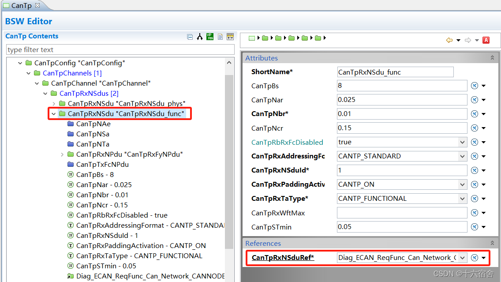Click the grey forward navigation arrow
This screenshot has width=501, height=282.
468,40
